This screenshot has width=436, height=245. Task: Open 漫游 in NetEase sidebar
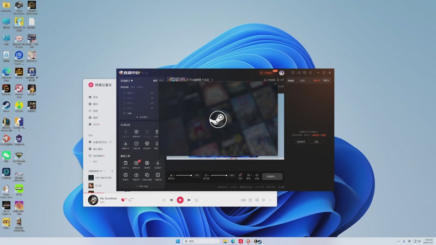93,118
